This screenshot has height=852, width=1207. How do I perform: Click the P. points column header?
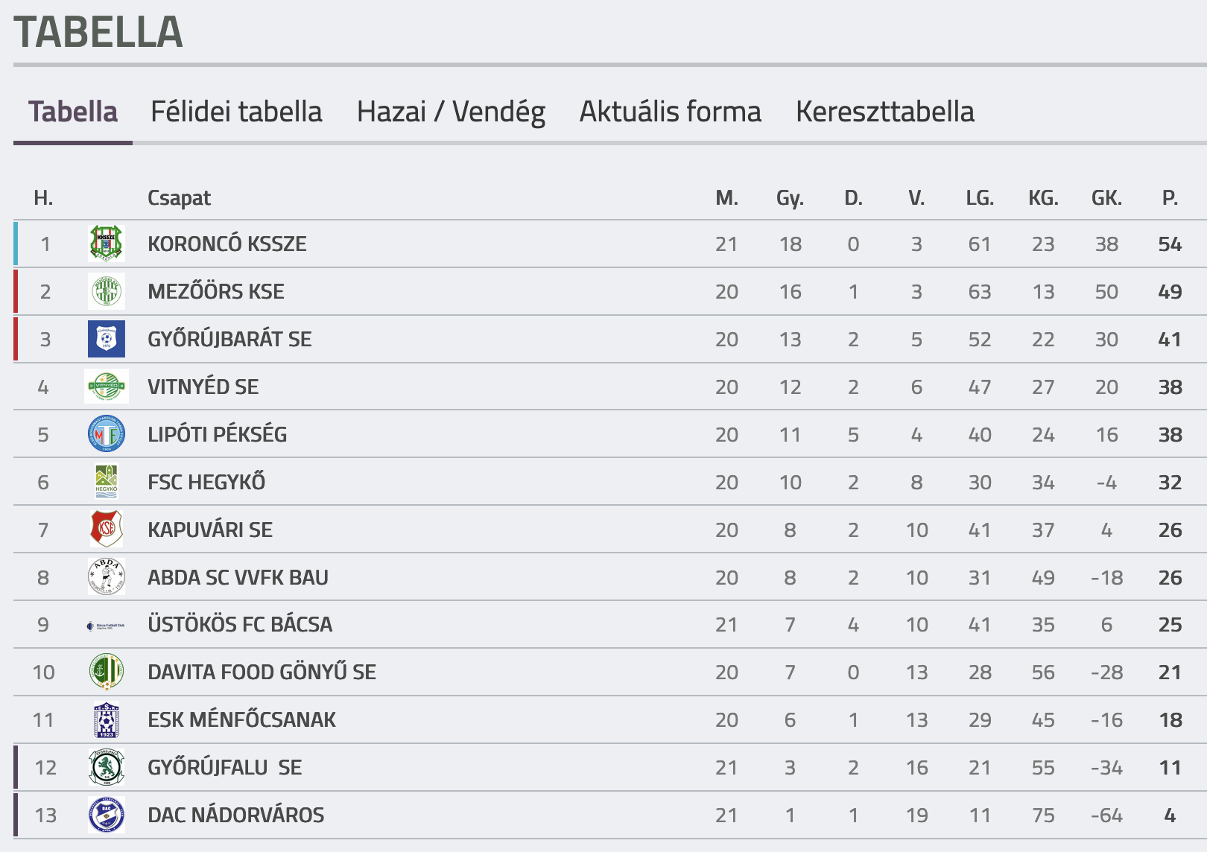pyautogui.click(x=1170, y=198)
